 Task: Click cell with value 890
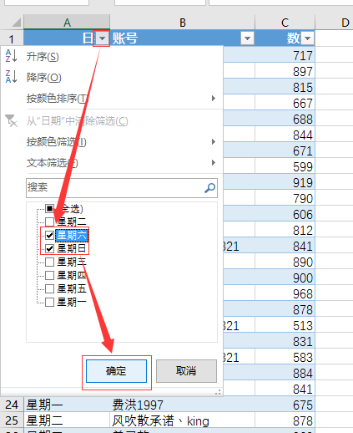(x=285, y=262)
